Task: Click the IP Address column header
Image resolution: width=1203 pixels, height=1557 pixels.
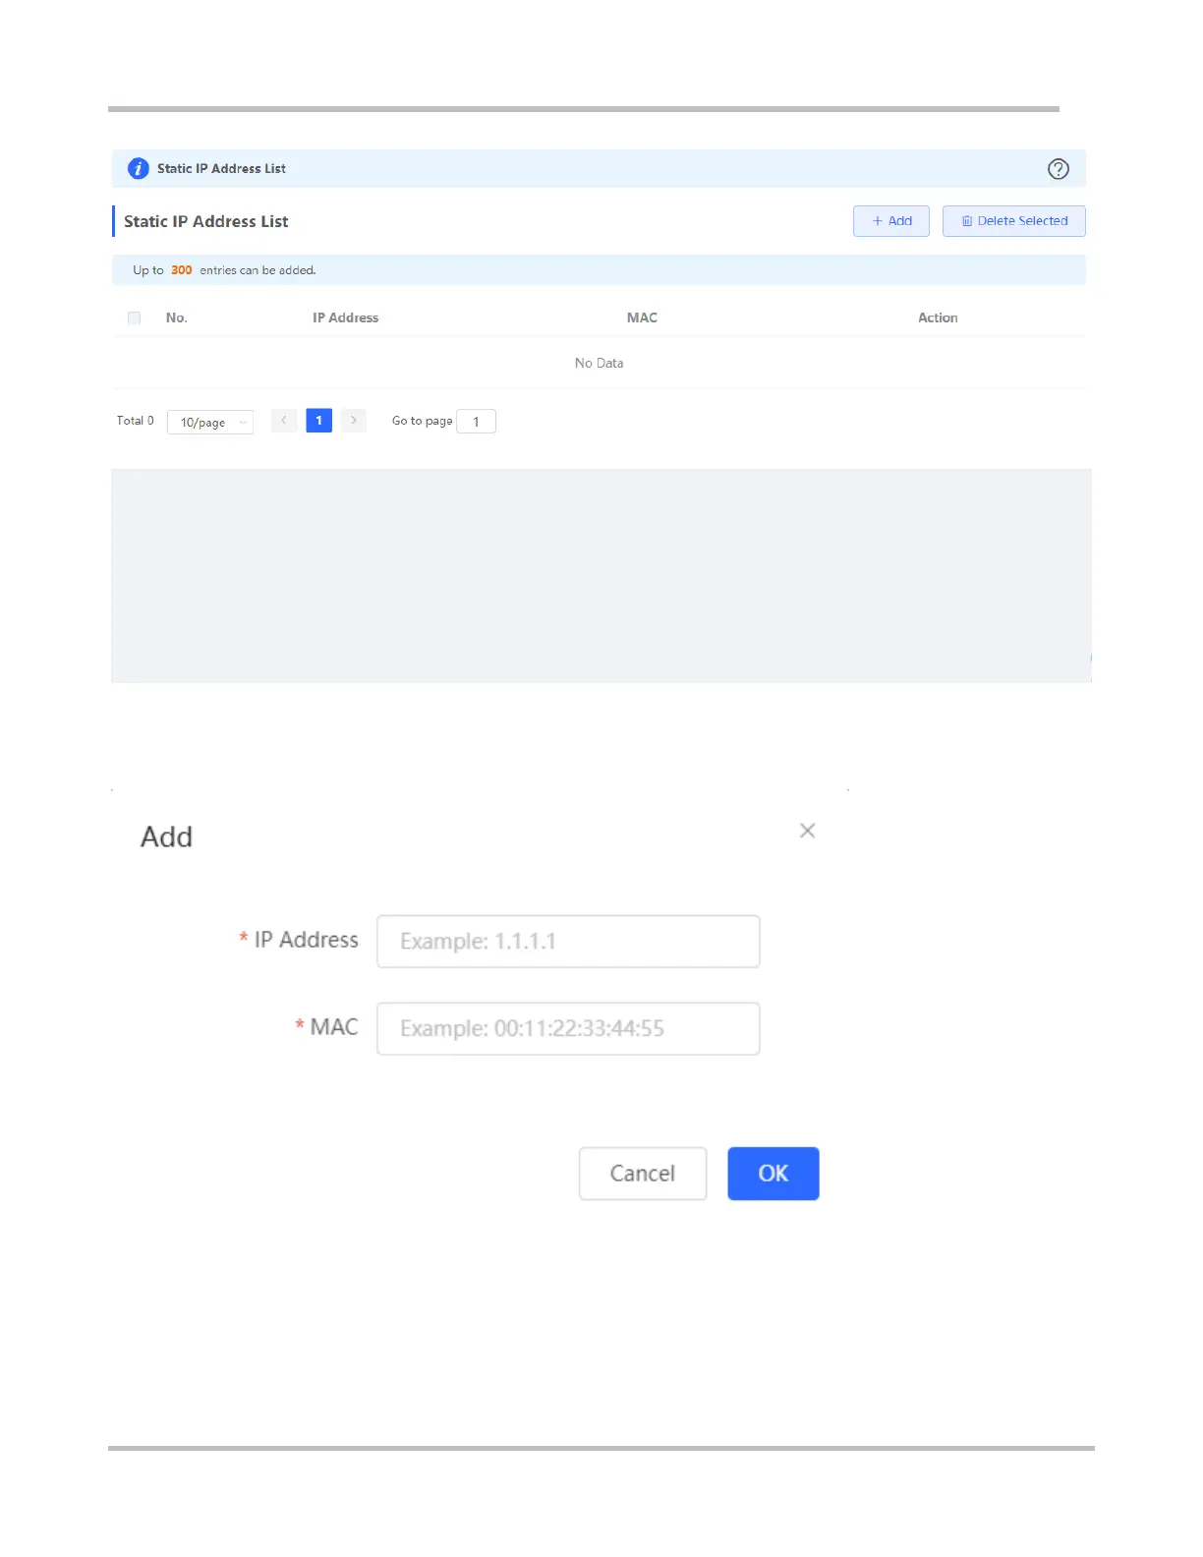Action: pyautogui.click(x=345, y=317)
